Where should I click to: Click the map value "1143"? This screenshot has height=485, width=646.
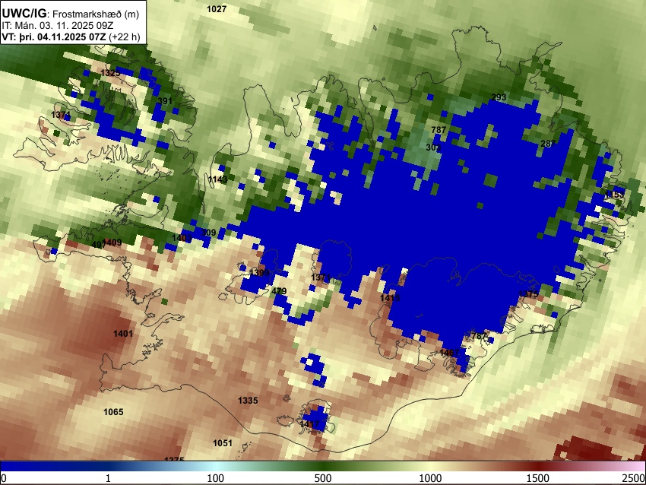tap(217, 179)
